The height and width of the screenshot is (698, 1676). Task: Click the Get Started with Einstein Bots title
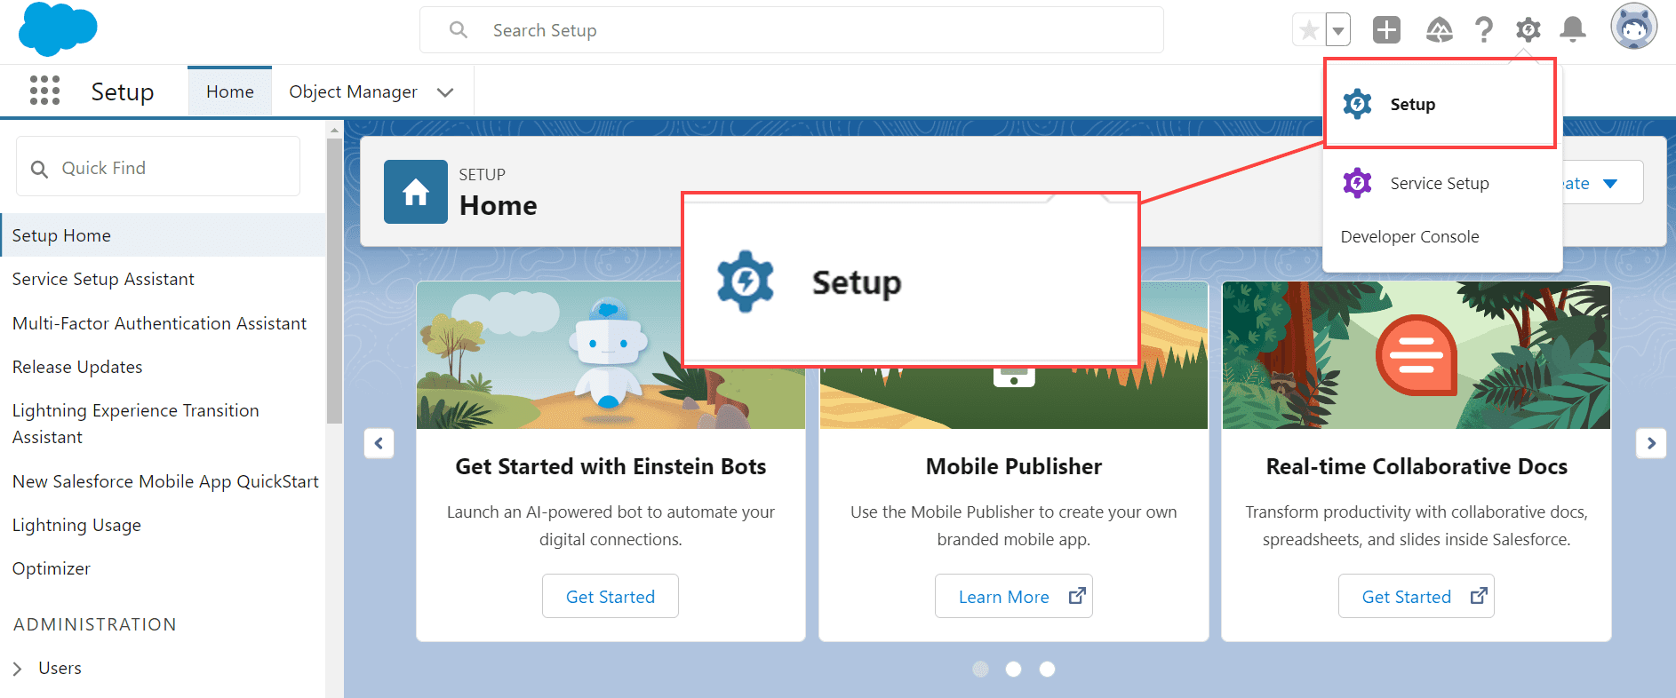611,466
